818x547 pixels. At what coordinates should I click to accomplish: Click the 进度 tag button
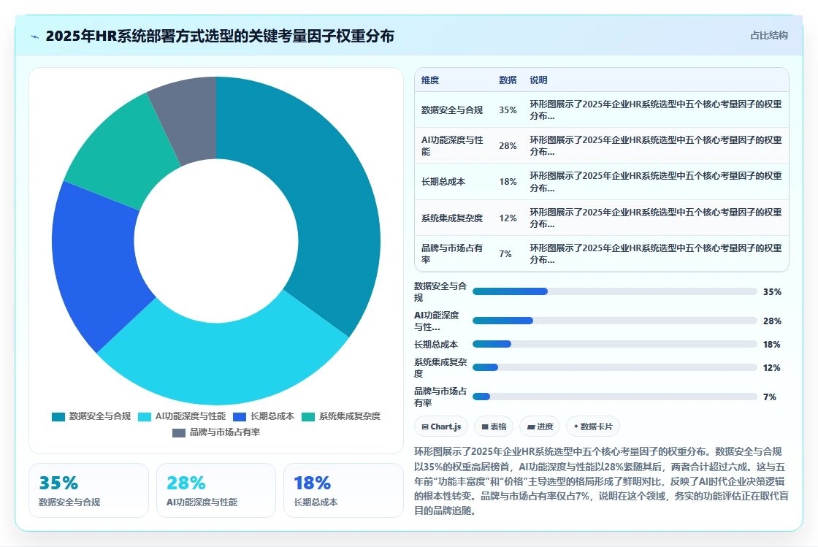pos(540,426)
